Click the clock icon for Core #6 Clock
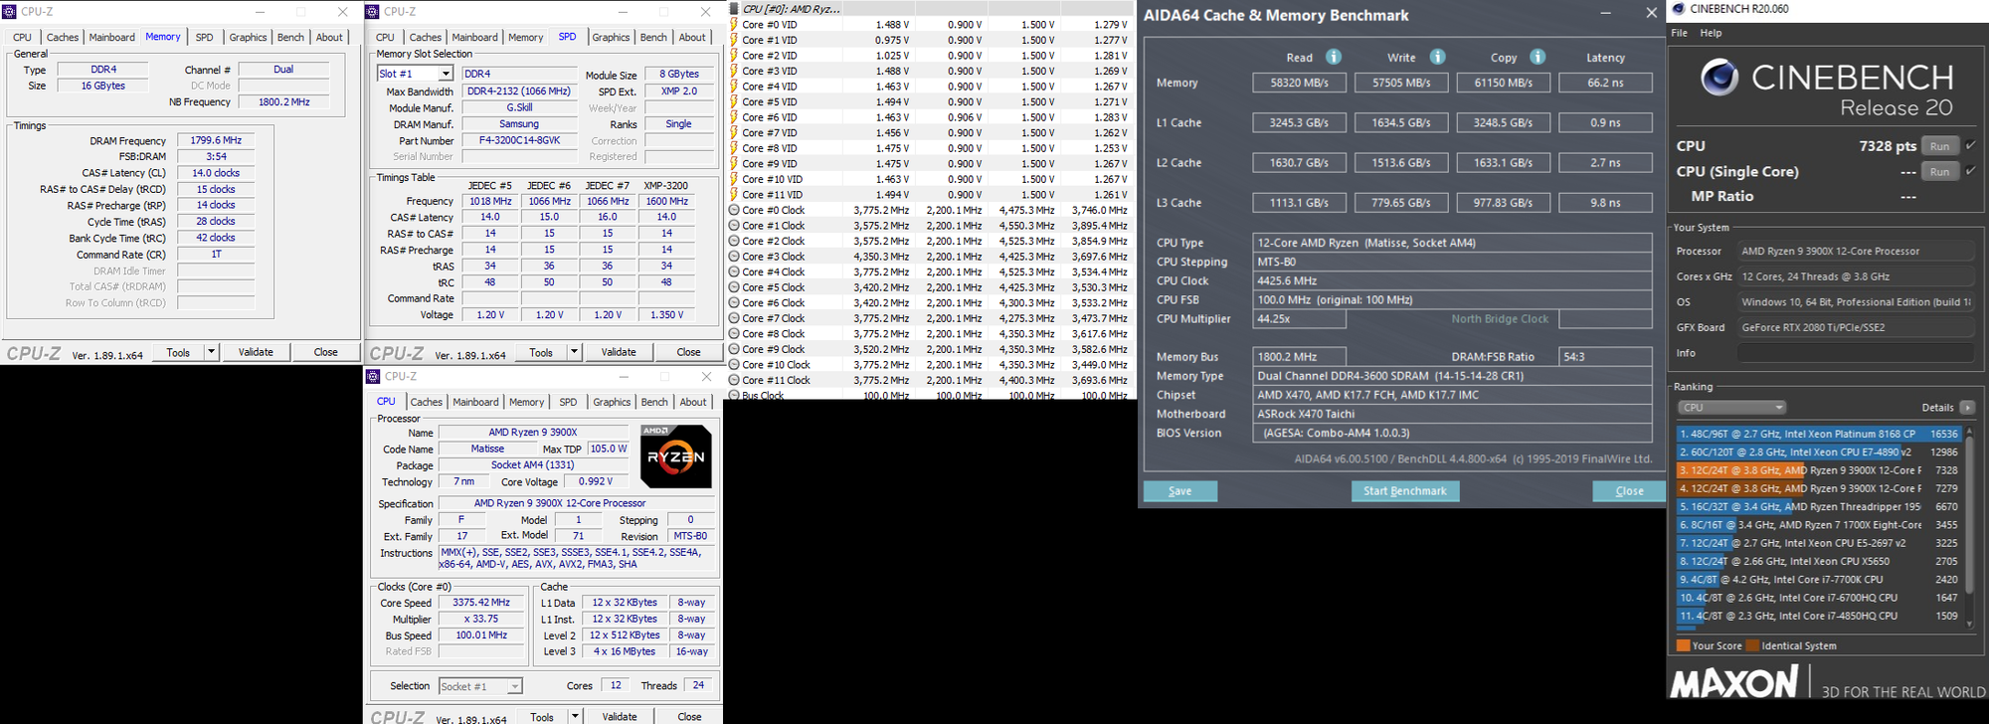1989x724 pixels. tap(734, 303)
